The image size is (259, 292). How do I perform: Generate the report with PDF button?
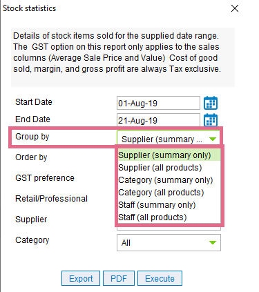click(119, 278)
